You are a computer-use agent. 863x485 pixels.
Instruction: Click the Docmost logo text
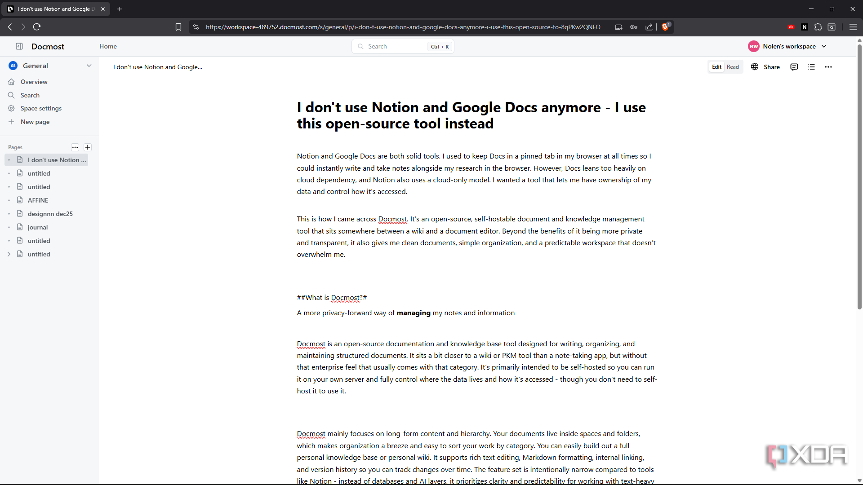48,46
